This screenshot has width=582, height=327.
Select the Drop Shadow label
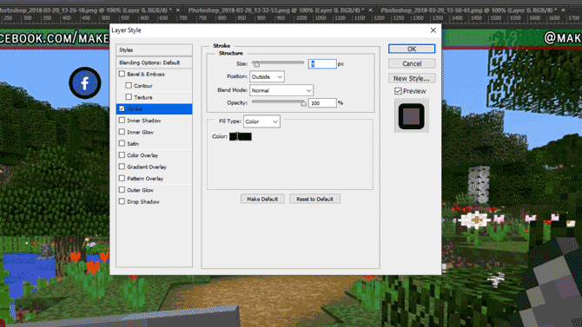click(x=143, y=202)
